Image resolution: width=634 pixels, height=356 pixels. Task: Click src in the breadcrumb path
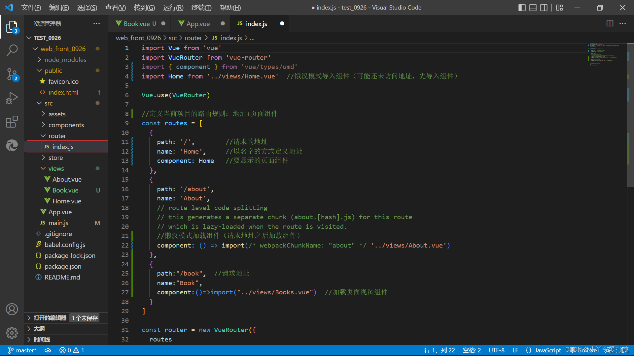(x=172, y=38)
